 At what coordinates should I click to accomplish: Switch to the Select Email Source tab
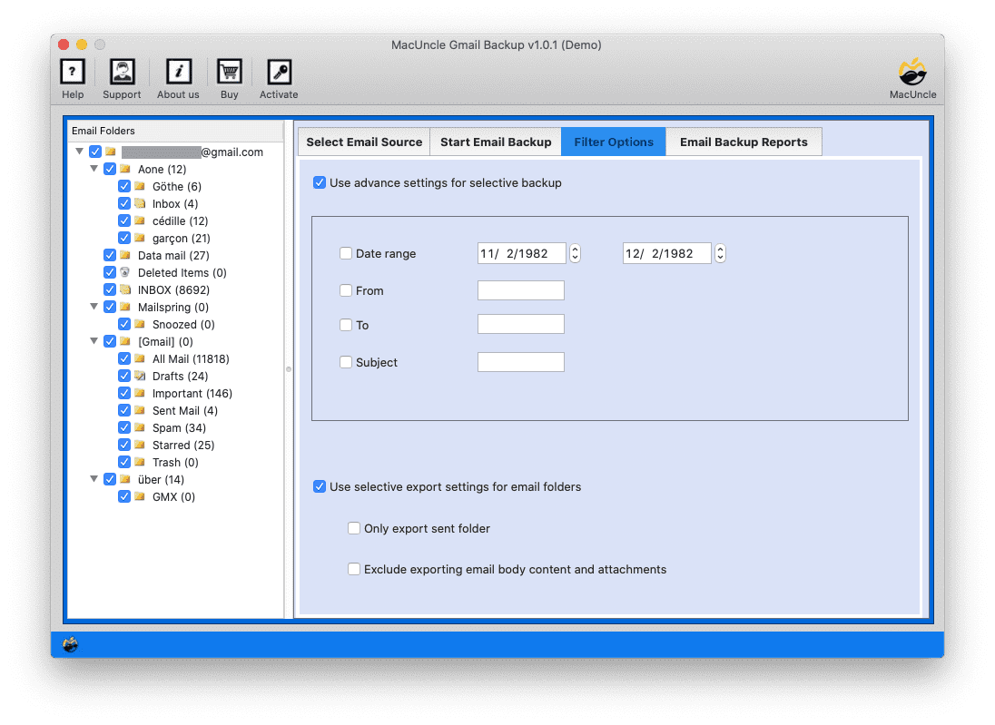pyautogui.click(x=364, y=142)
